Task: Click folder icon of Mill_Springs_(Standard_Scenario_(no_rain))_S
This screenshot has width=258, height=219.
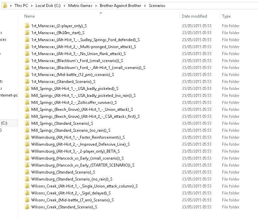Action: 27,130
